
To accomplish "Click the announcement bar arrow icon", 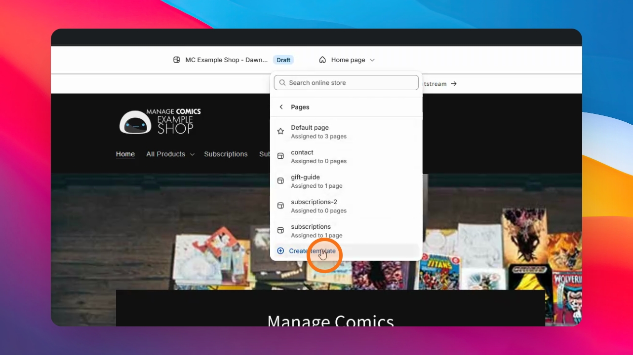I will point(454,84).
